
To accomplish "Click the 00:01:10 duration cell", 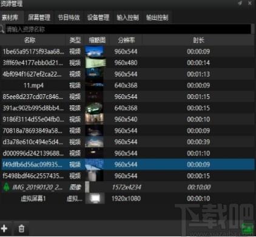I will click(198, 153).
